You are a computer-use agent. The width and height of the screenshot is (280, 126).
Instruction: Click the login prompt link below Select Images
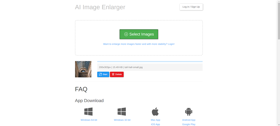click(139, 44)
